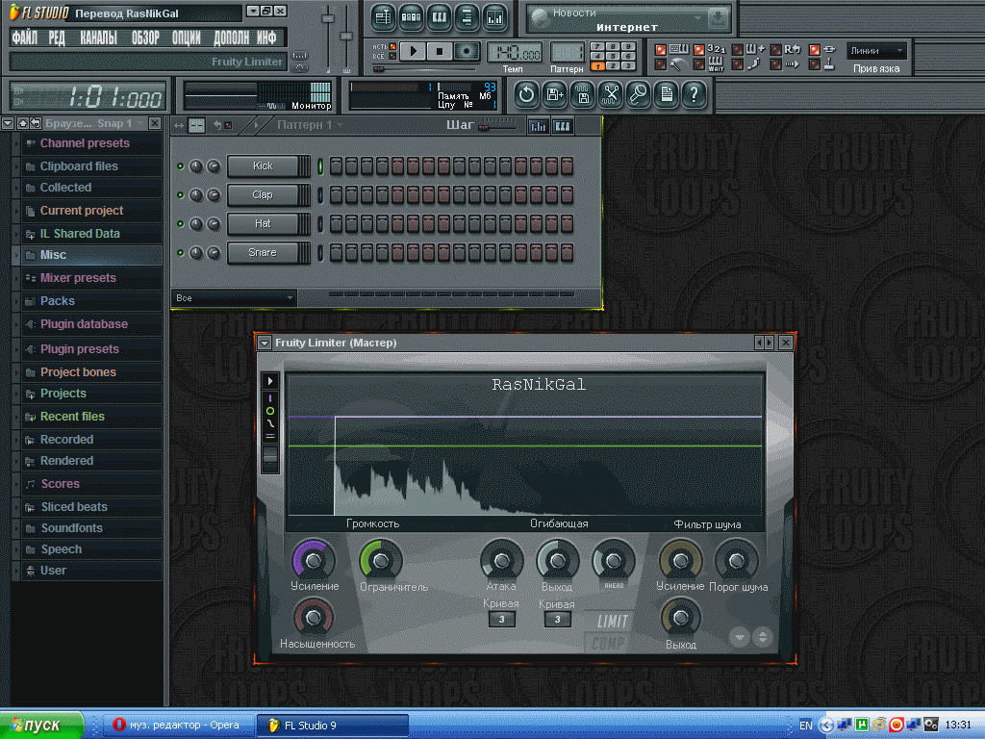Click the Порог шума knob

point(737,560)
